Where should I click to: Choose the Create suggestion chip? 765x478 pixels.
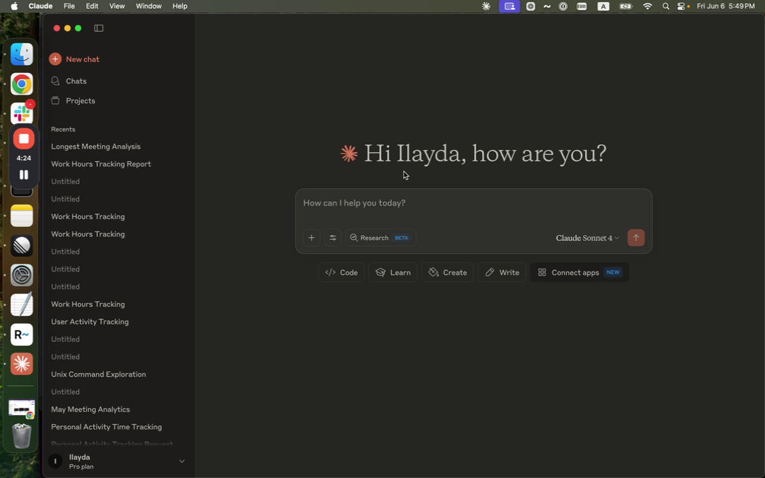(448, 272)
